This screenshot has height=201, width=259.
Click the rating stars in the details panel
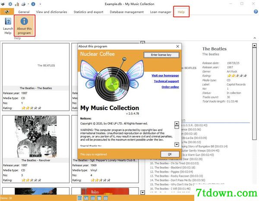pos(237,75)
